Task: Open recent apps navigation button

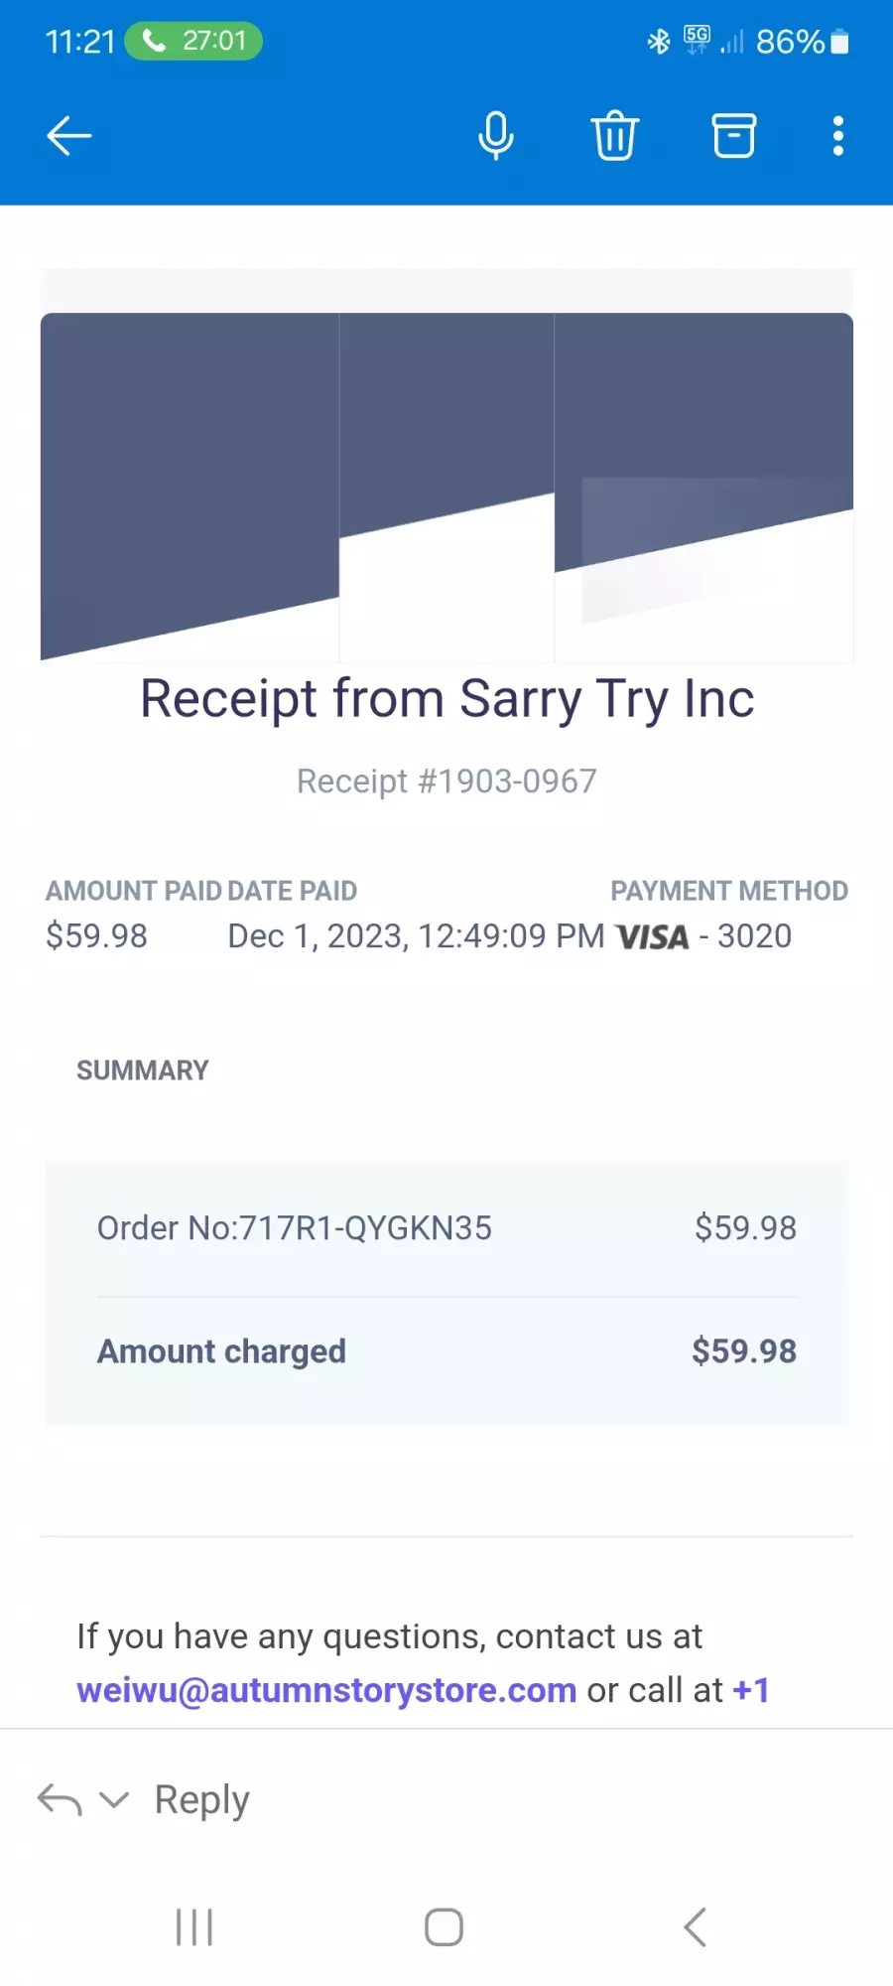Action: 194,1927
